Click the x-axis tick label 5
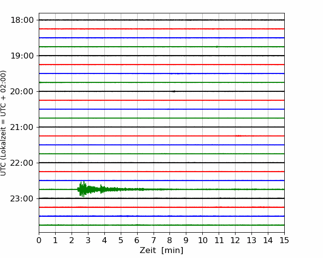The height and width of the screenshot is (258, 323). click(121, 240)
